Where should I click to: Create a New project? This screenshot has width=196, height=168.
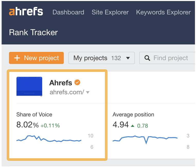(x=36, y=58)
